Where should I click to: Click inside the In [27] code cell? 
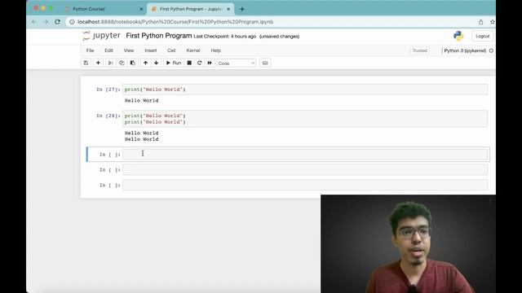(x=305, y=90)
